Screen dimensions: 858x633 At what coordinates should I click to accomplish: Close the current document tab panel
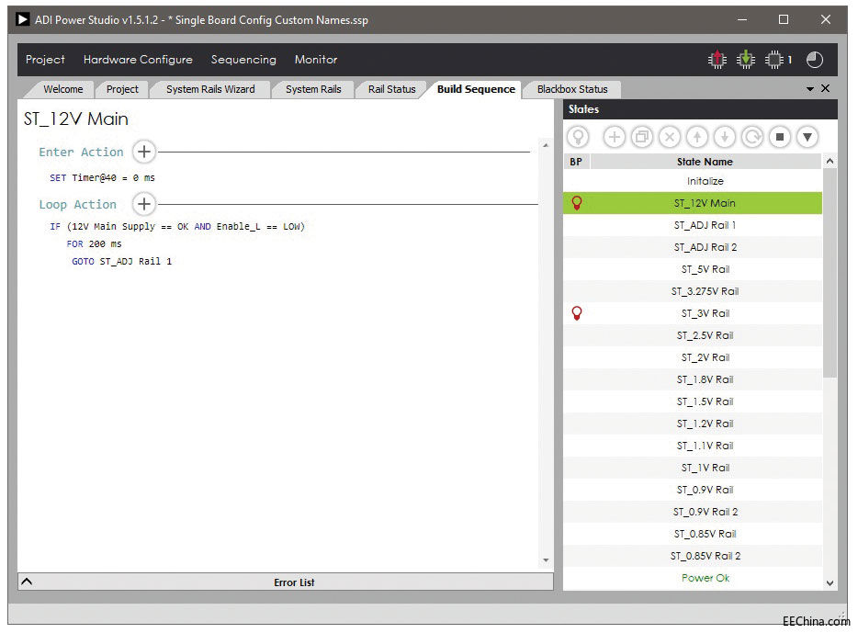(x=825, y=88)
